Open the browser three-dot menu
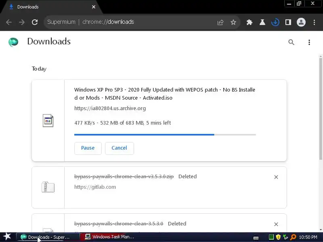The image size is (323, 242). point(314,22)
